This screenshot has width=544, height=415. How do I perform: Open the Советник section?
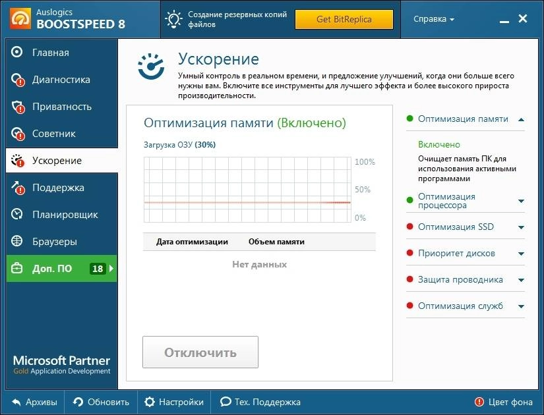(x=62, y=134)
